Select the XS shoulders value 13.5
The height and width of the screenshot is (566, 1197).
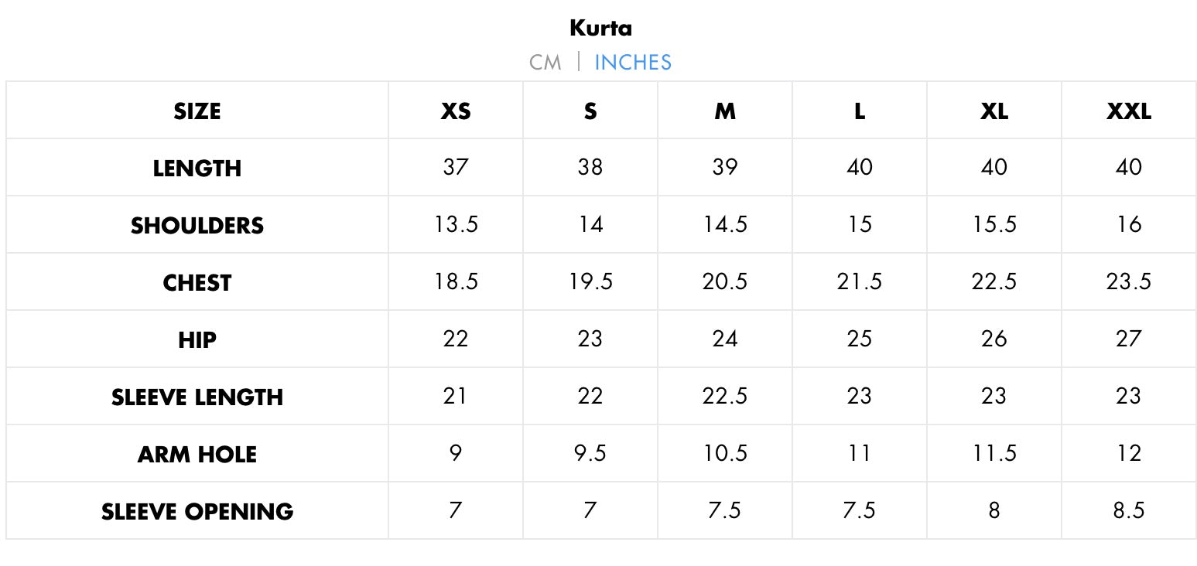click(456, 224)
